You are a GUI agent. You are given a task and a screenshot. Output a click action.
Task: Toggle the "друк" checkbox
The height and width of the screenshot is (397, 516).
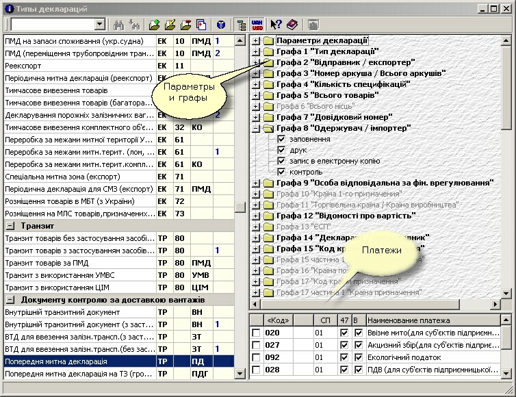pos(281,150)
